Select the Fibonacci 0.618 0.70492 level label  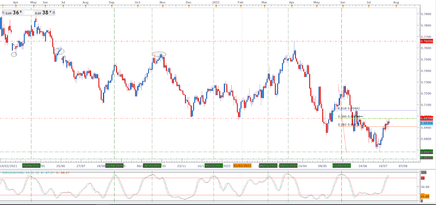pyautogui.click(x=349, y=108)
